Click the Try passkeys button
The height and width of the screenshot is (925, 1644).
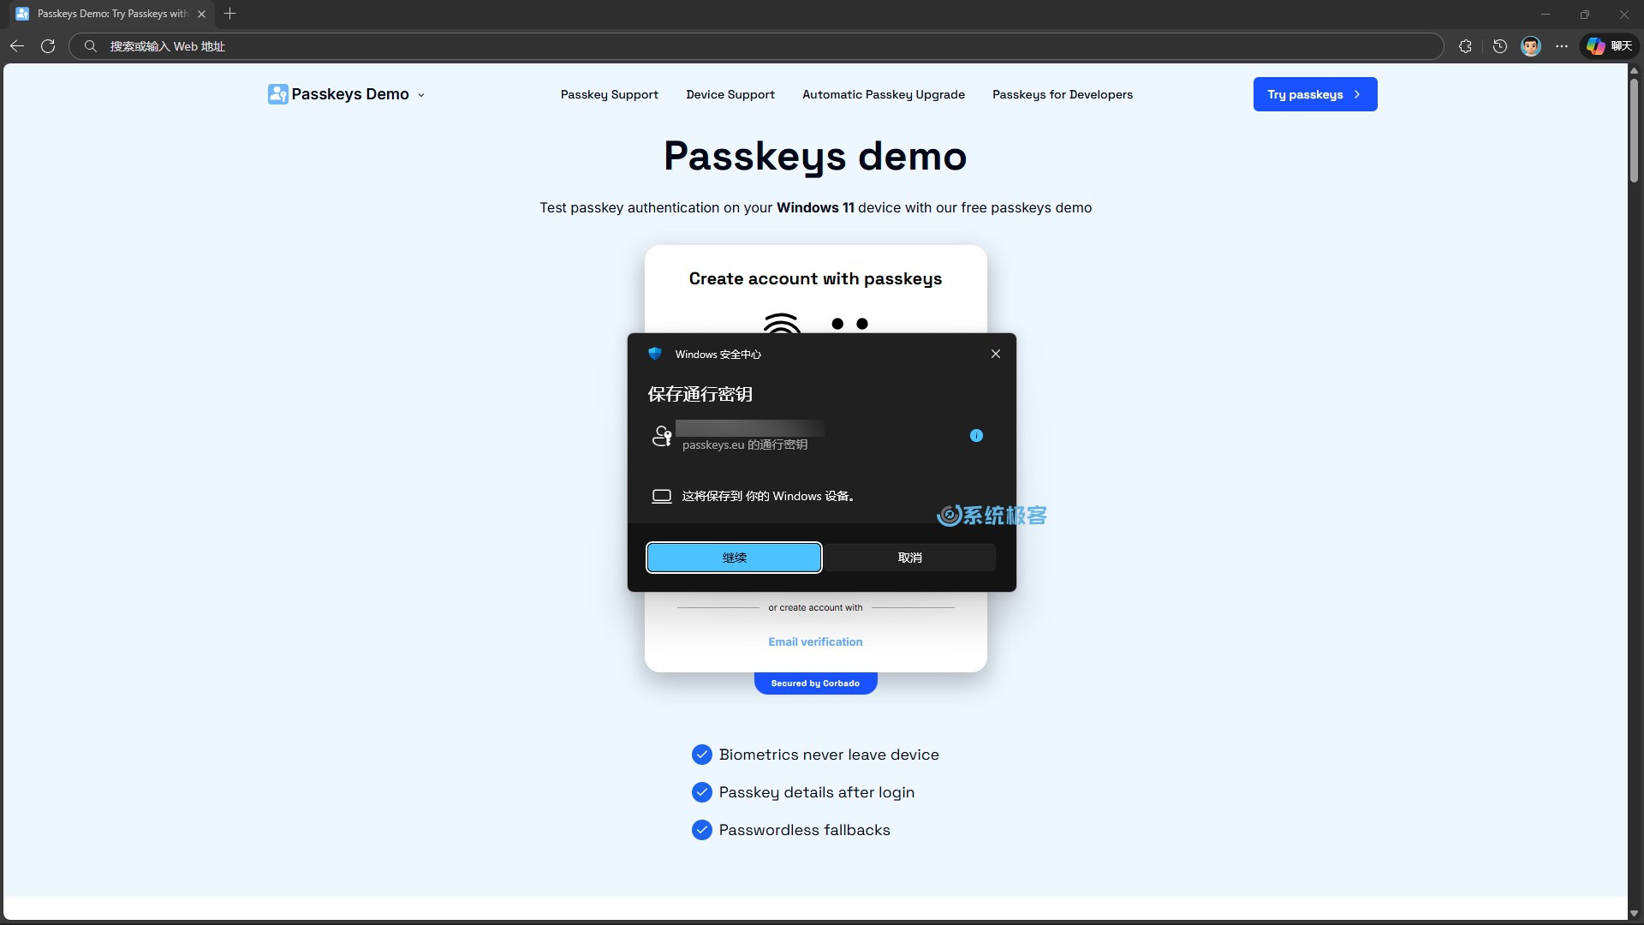click(1314, 94)
